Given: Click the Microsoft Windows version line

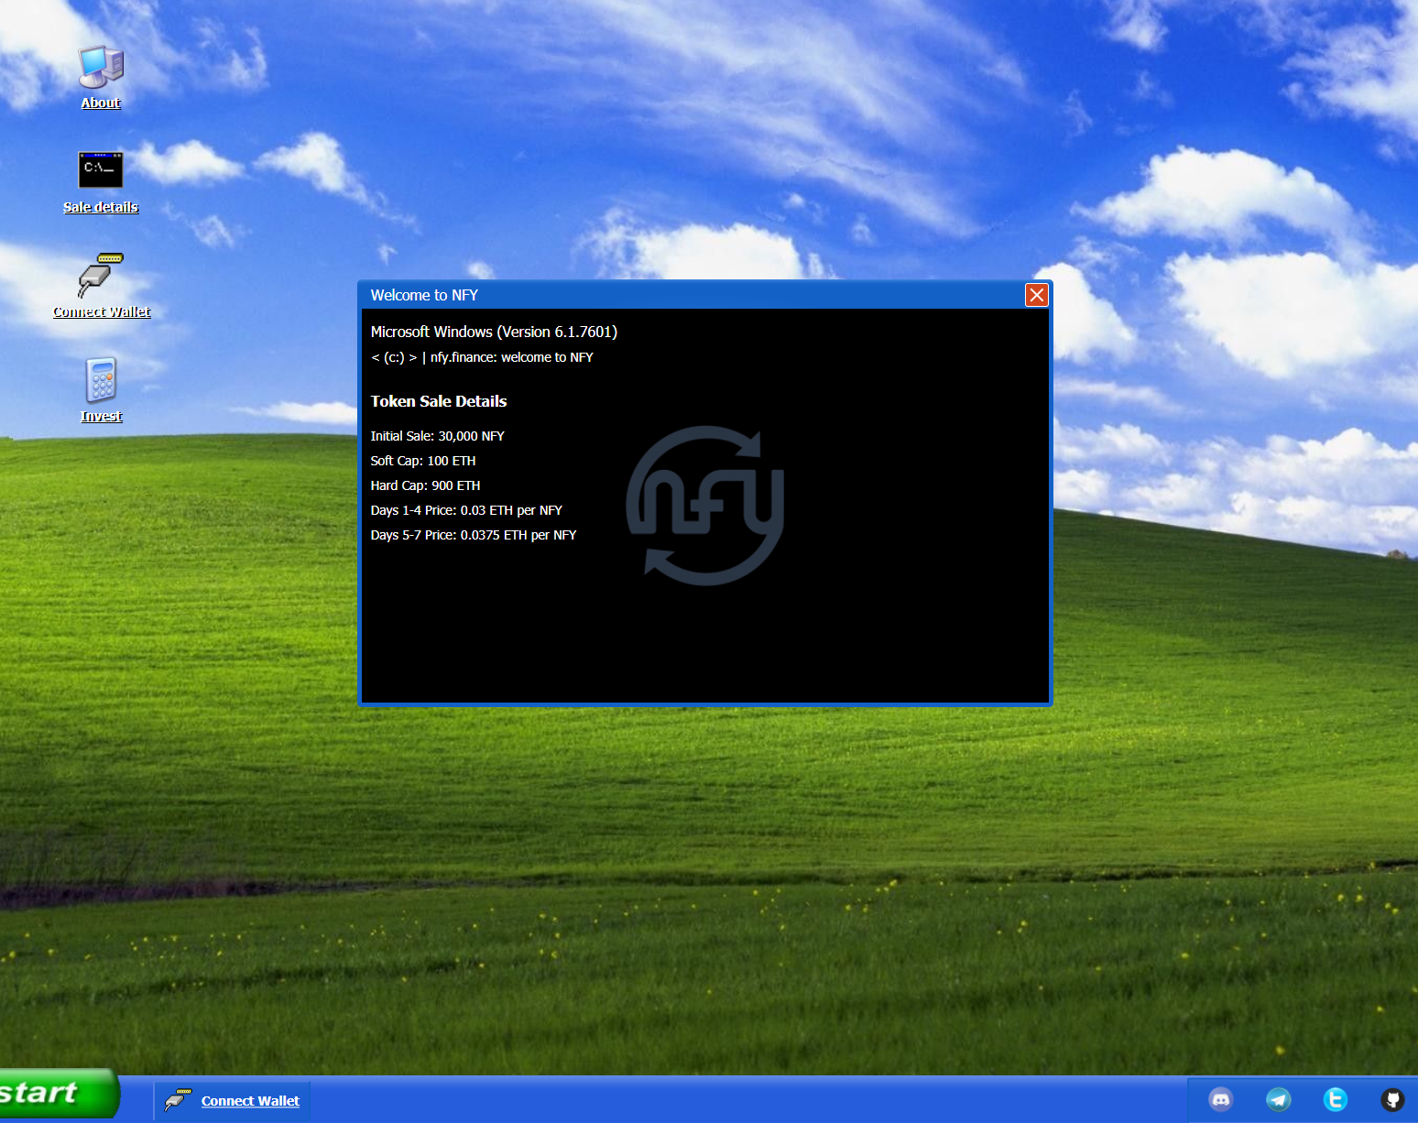Looking at the screenshot, I should (494, 332).
